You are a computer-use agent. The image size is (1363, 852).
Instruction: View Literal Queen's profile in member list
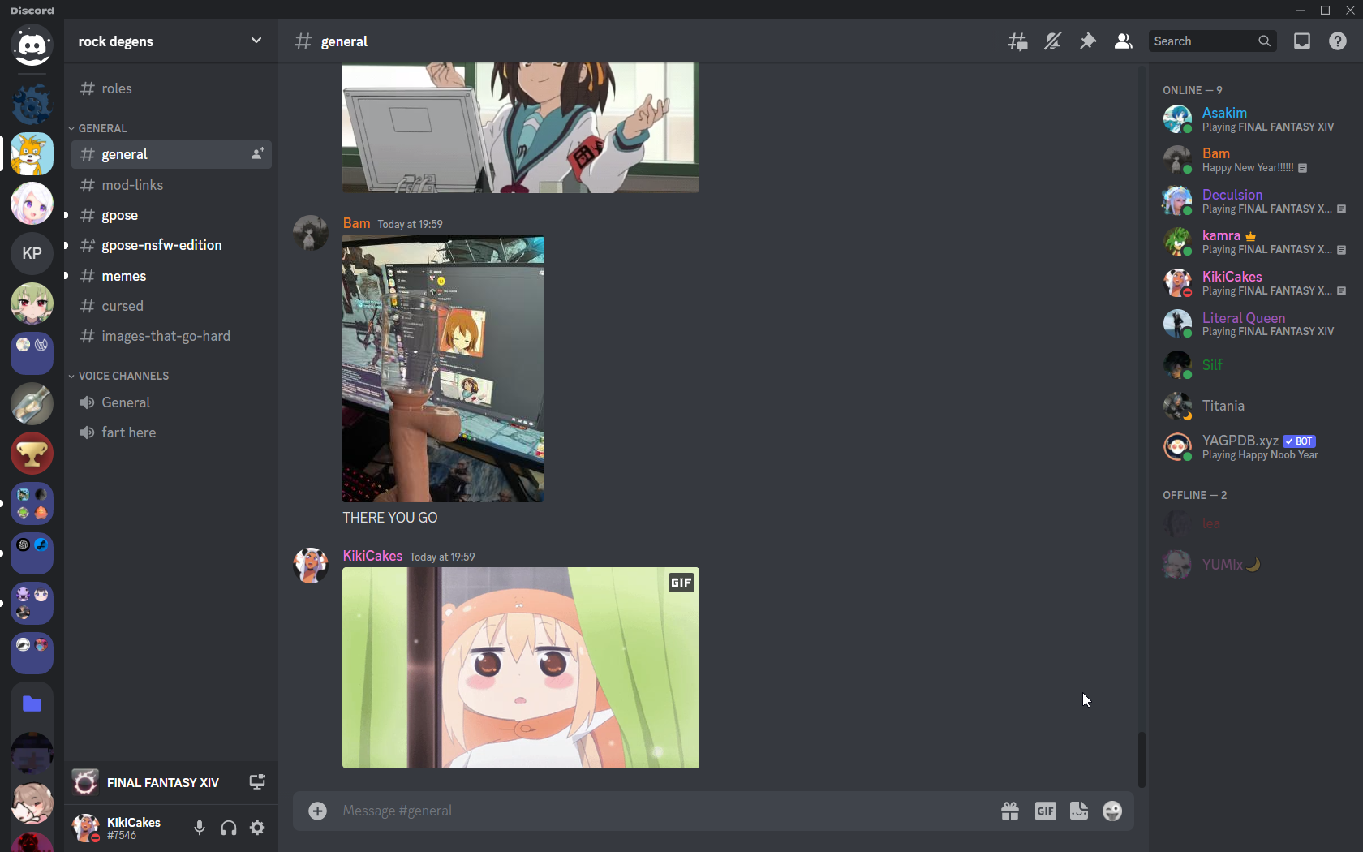point(1254,324)
